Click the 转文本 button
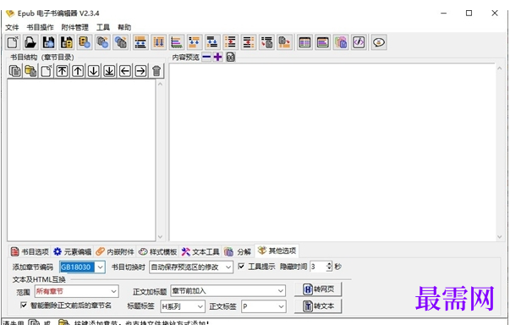The width and height of the screenshot is (510, 325). click(x=318, y=306)
